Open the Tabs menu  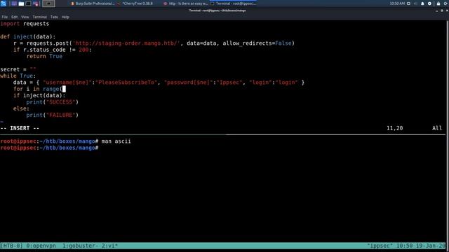click(54, 17)
